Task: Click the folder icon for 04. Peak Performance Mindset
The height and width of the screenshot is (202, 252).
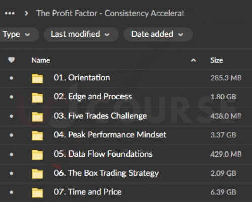Action: 37,136
